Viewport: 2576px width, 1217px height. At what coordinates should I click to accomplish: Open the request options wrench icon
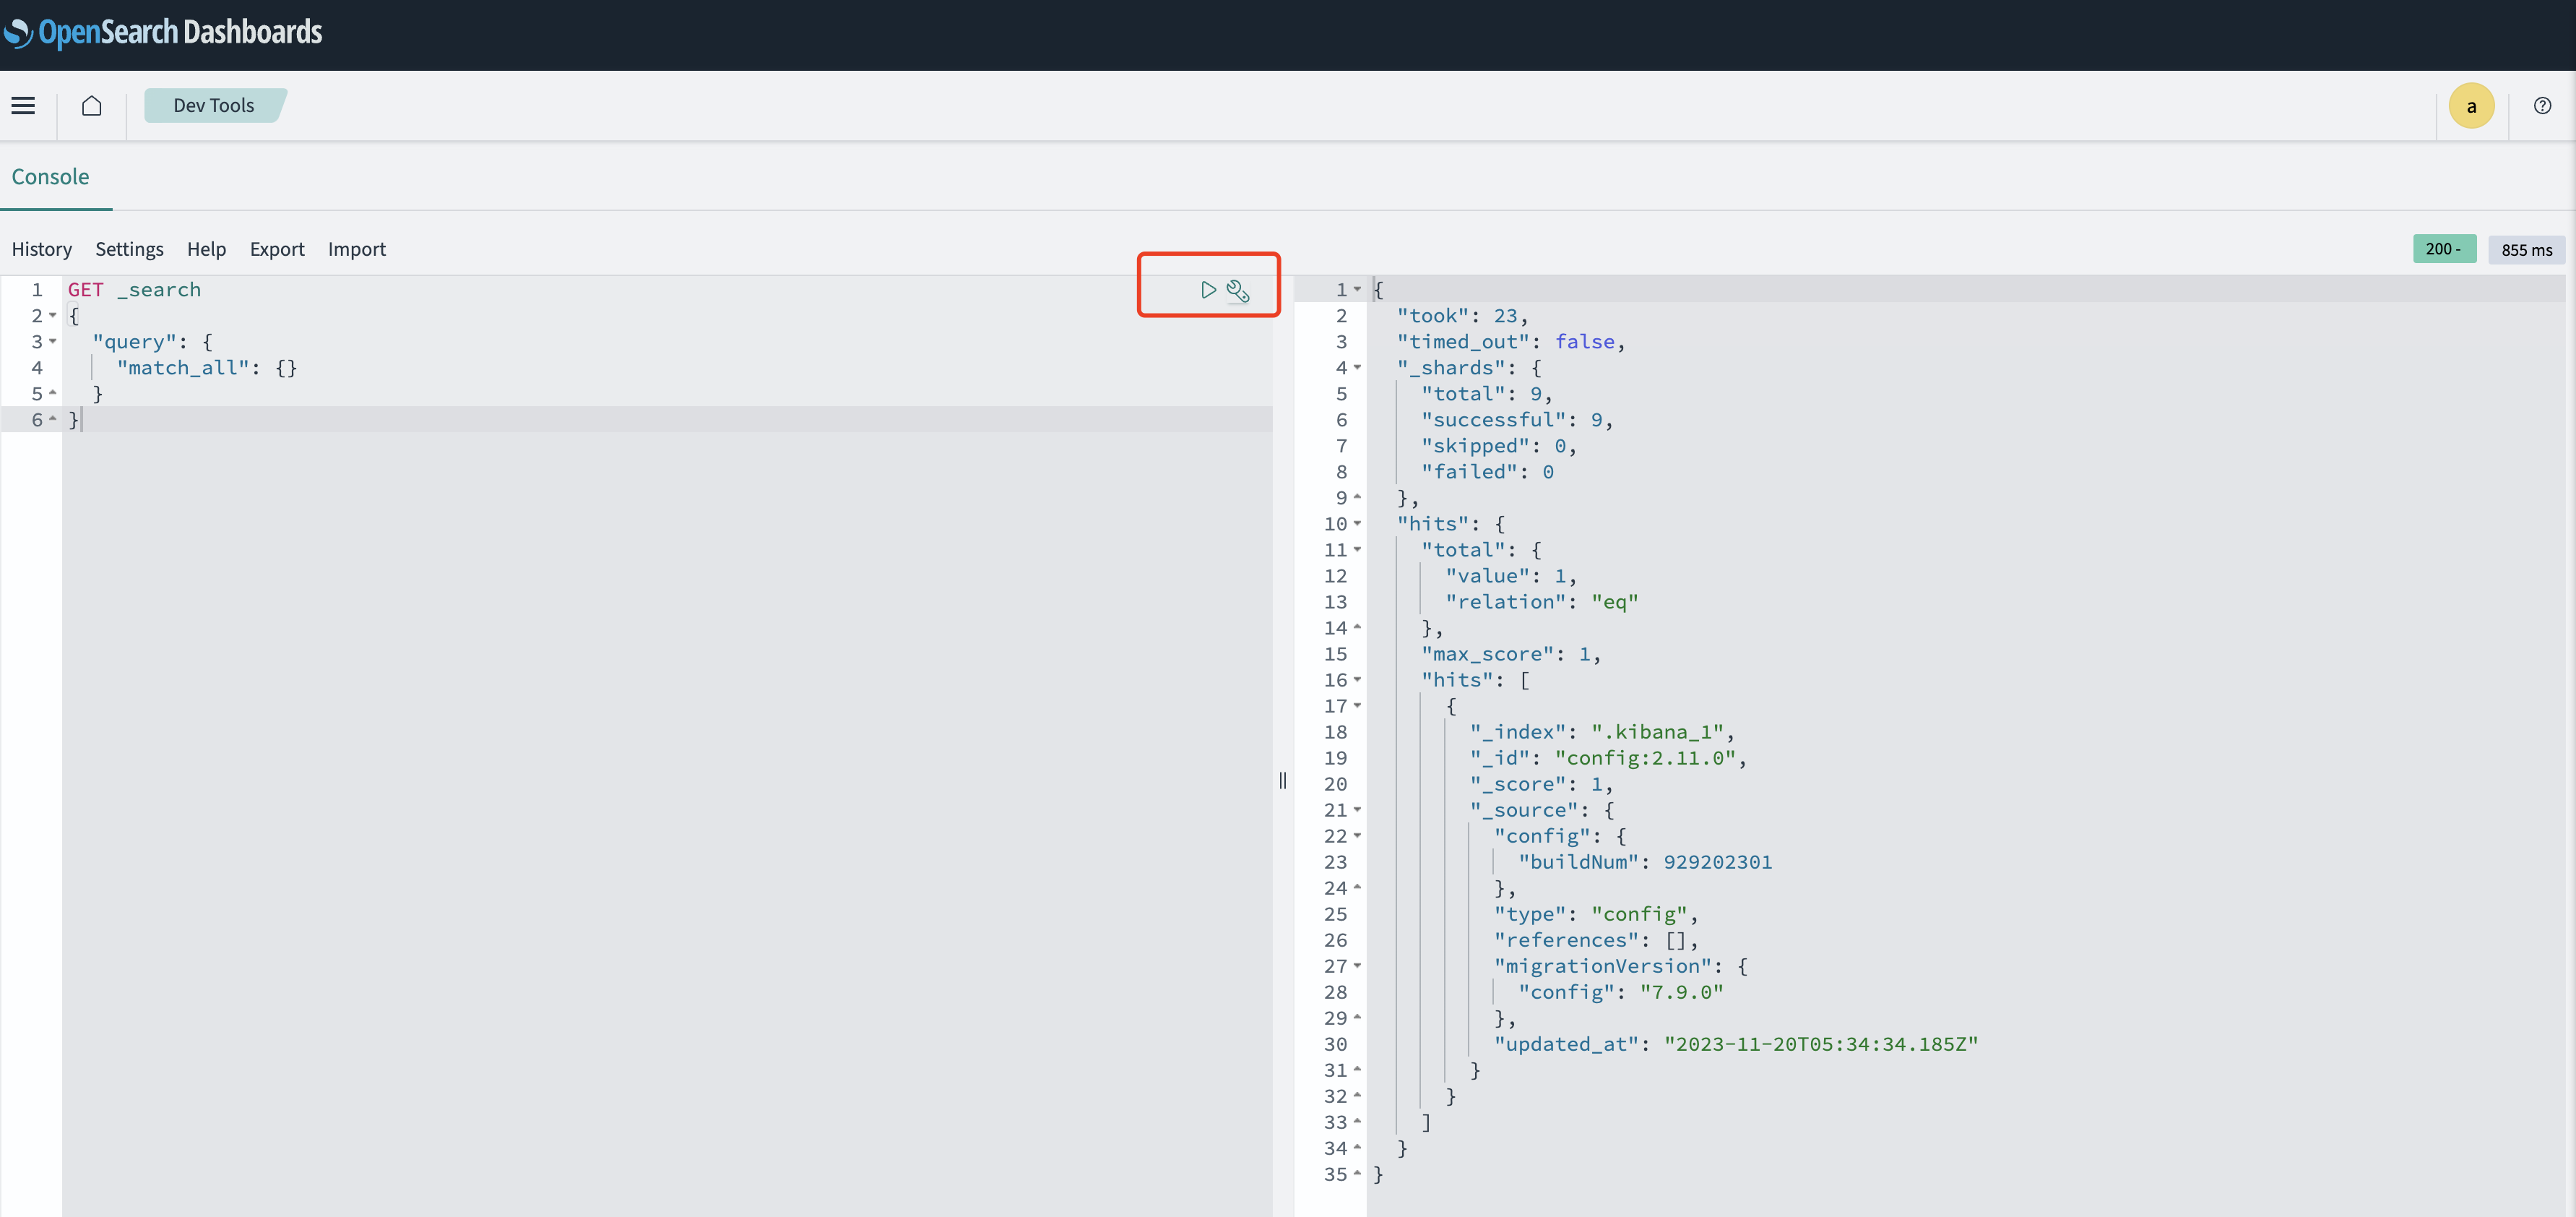(1239, 292)
